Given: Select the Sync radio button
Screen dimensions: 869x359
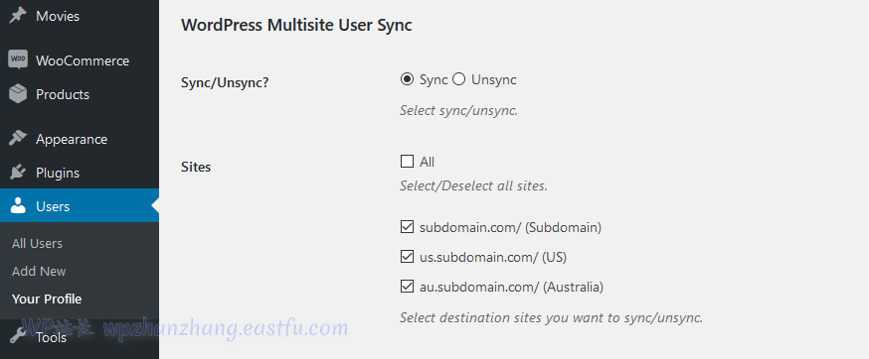Looking at the screenshot, I should coord(407,79).
